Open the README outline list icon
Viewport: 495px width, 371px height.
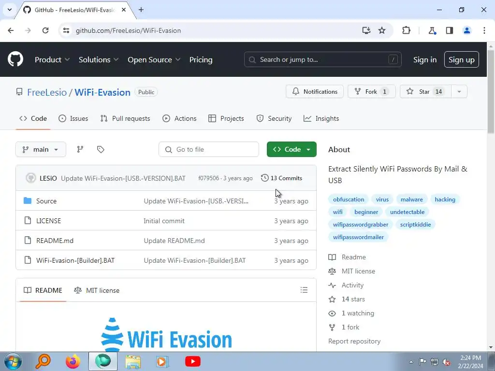(x=304, y=290)
